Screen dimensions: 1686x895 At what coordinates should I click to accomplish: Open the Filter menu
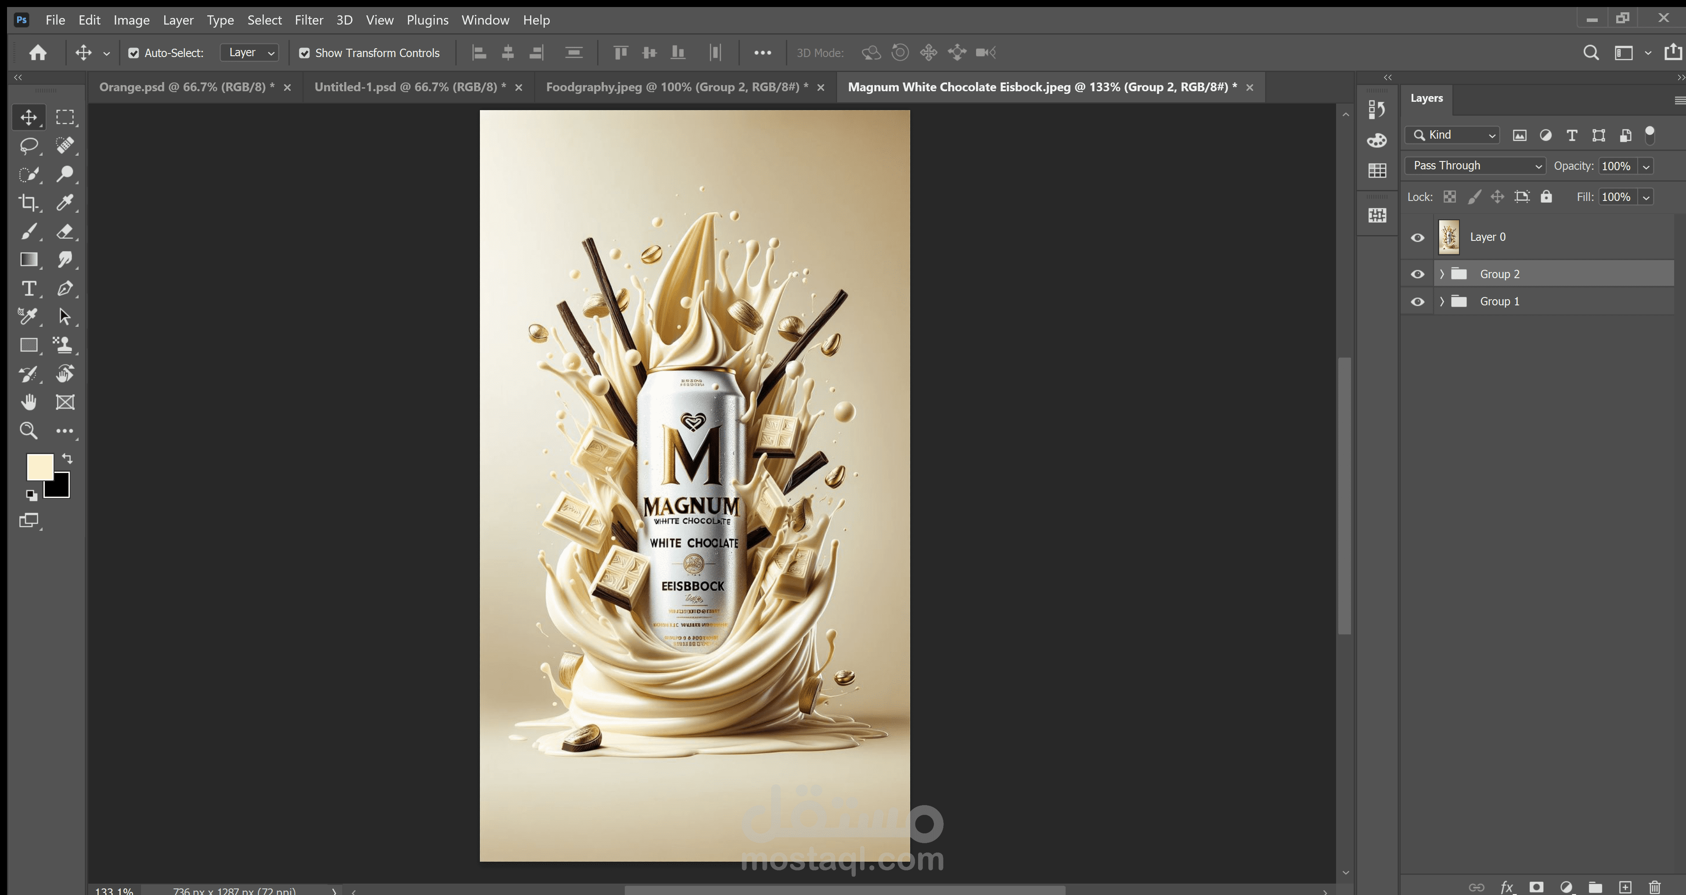[x=308, y=20]
